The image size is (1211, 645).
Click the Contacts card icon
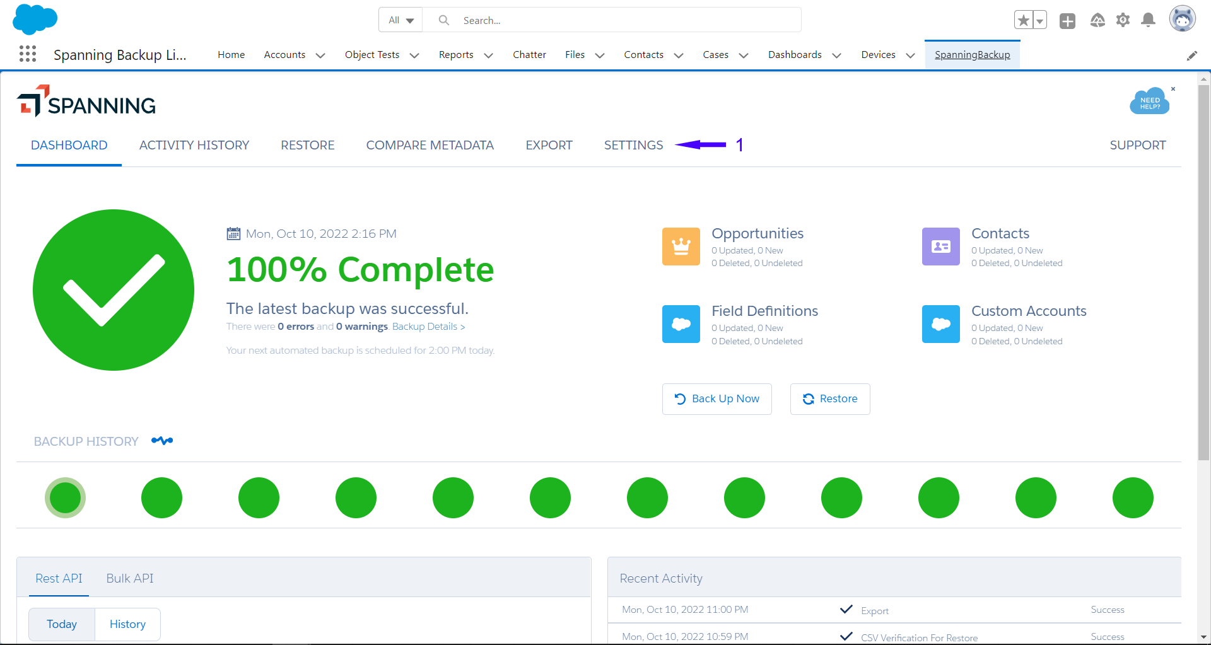pos(941,247)
